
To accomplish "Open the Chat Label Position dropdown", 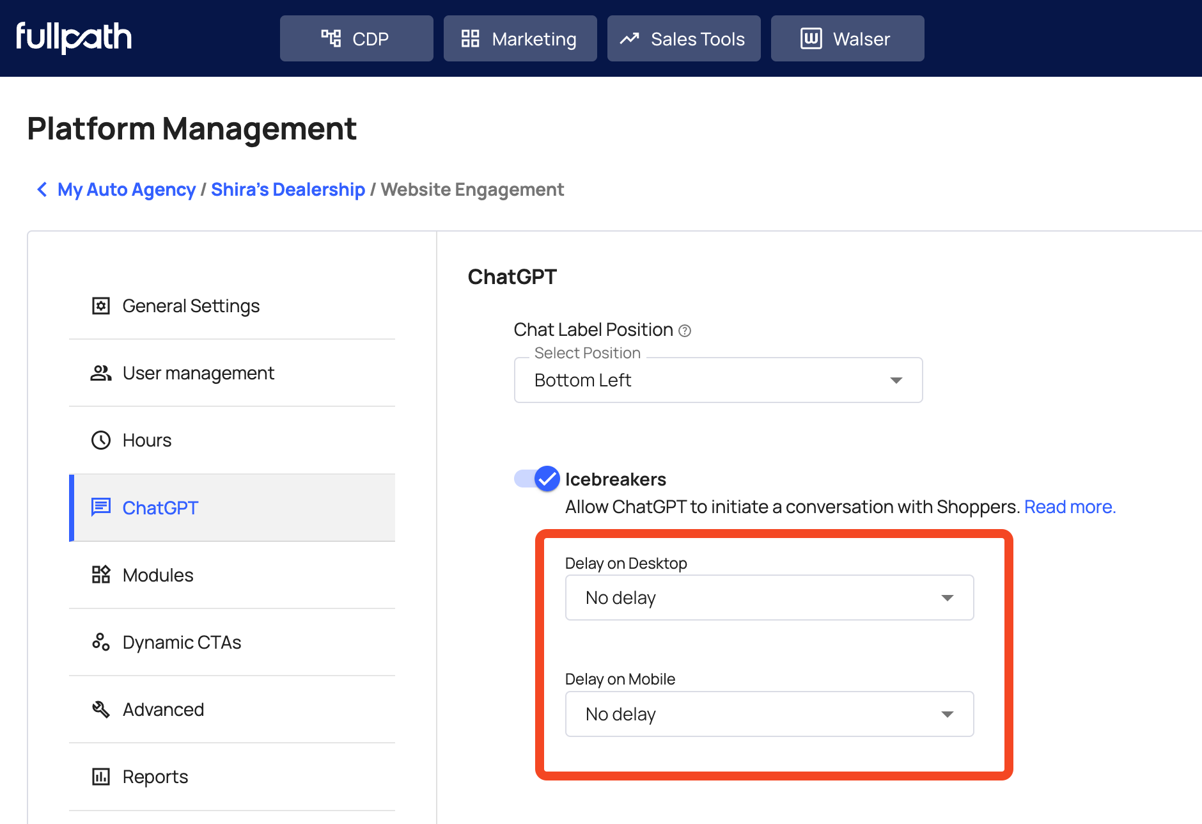I will pos(718,380).
